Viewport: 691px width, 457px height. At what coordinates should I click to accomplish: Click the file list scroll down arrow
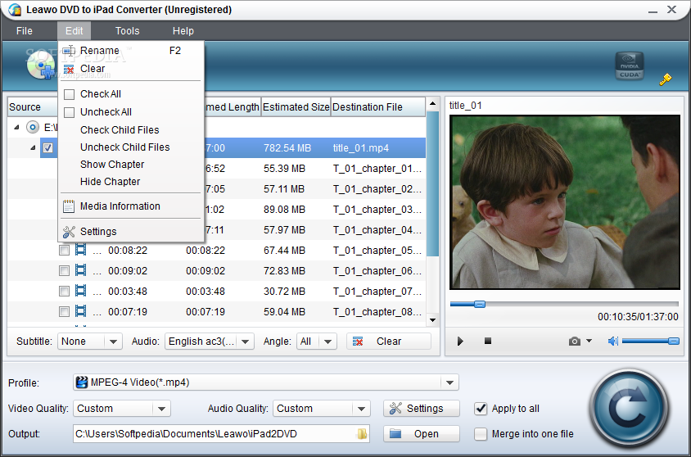point(433,320)
